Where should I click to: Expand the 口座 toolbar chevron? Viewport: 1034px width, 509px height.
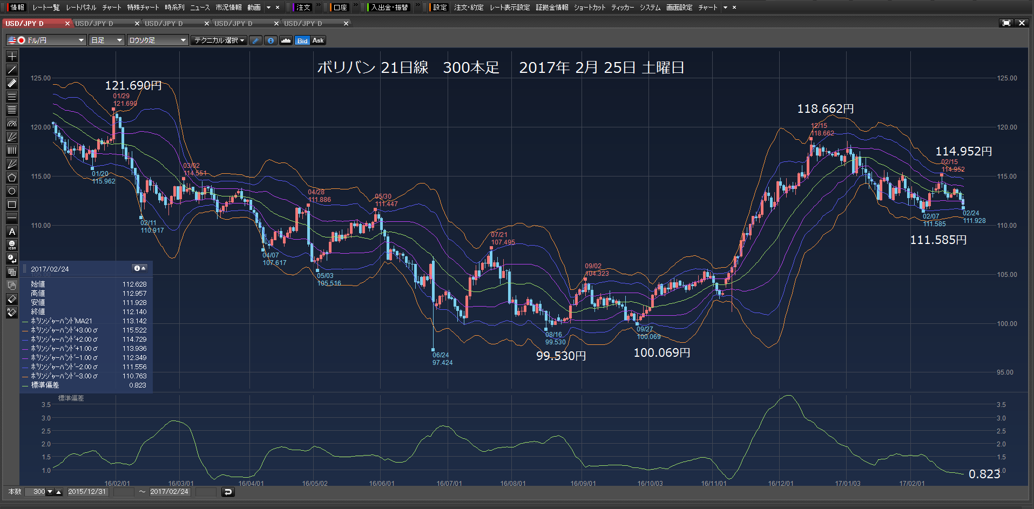pyautogui.click(x=356, y=5)
